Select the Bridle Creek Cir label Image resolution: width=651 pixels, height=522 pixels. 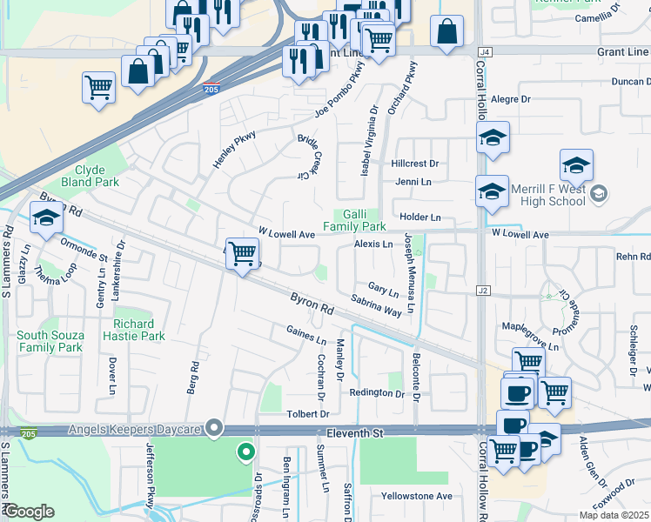point(310,157)
